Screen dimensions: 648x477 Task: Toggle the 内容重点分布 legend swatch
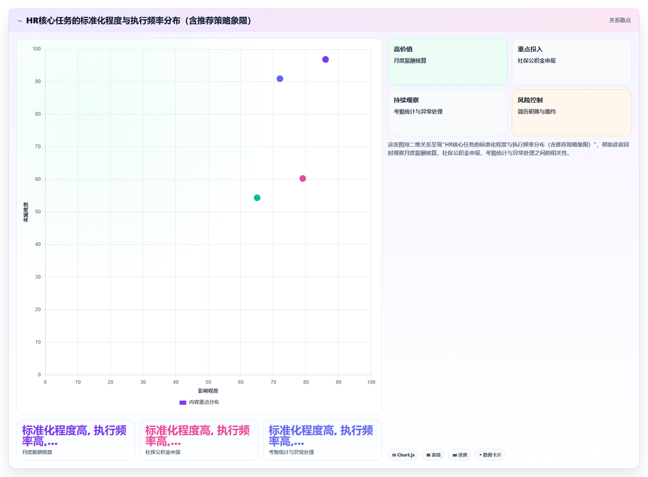182,402
